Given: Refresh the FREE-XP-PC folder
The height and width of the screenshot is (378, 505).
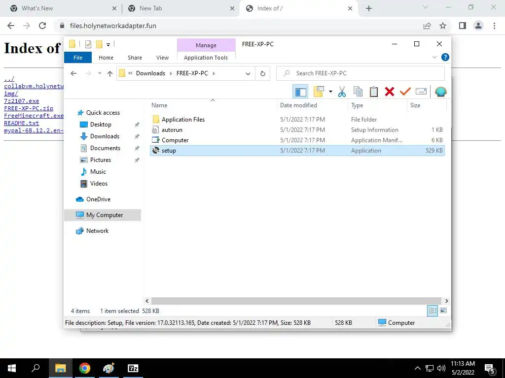Looking at the screenshot, I should pyautogui.click(x=263, y=74).
